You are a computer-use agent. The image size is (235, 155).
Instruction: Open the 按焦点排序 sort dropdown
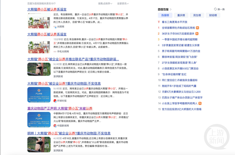105,3
